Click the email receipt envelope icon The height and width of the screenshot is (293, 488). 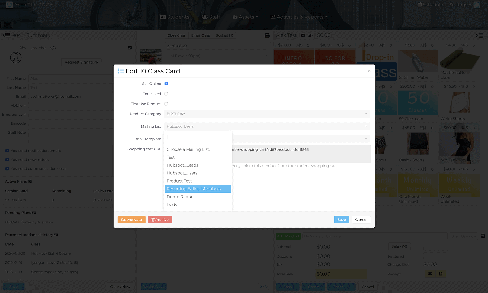[430, 274]
